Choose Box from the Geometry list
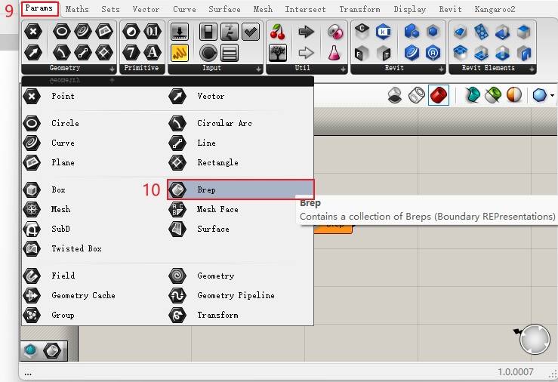Viewport: 558px width, 382px height. click(94, 189)
